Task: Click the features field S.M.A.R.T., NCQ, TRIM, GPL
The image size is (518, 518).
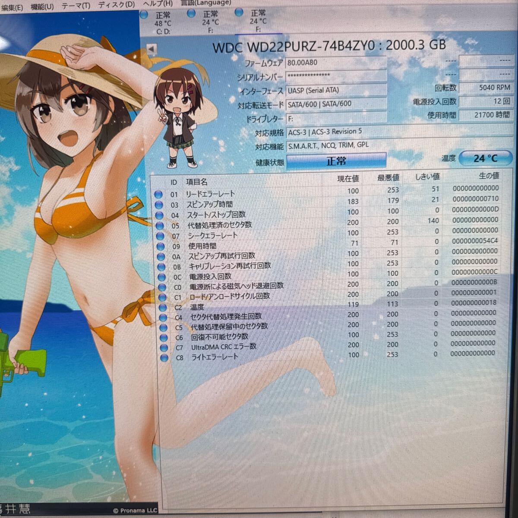Action: 399,145
